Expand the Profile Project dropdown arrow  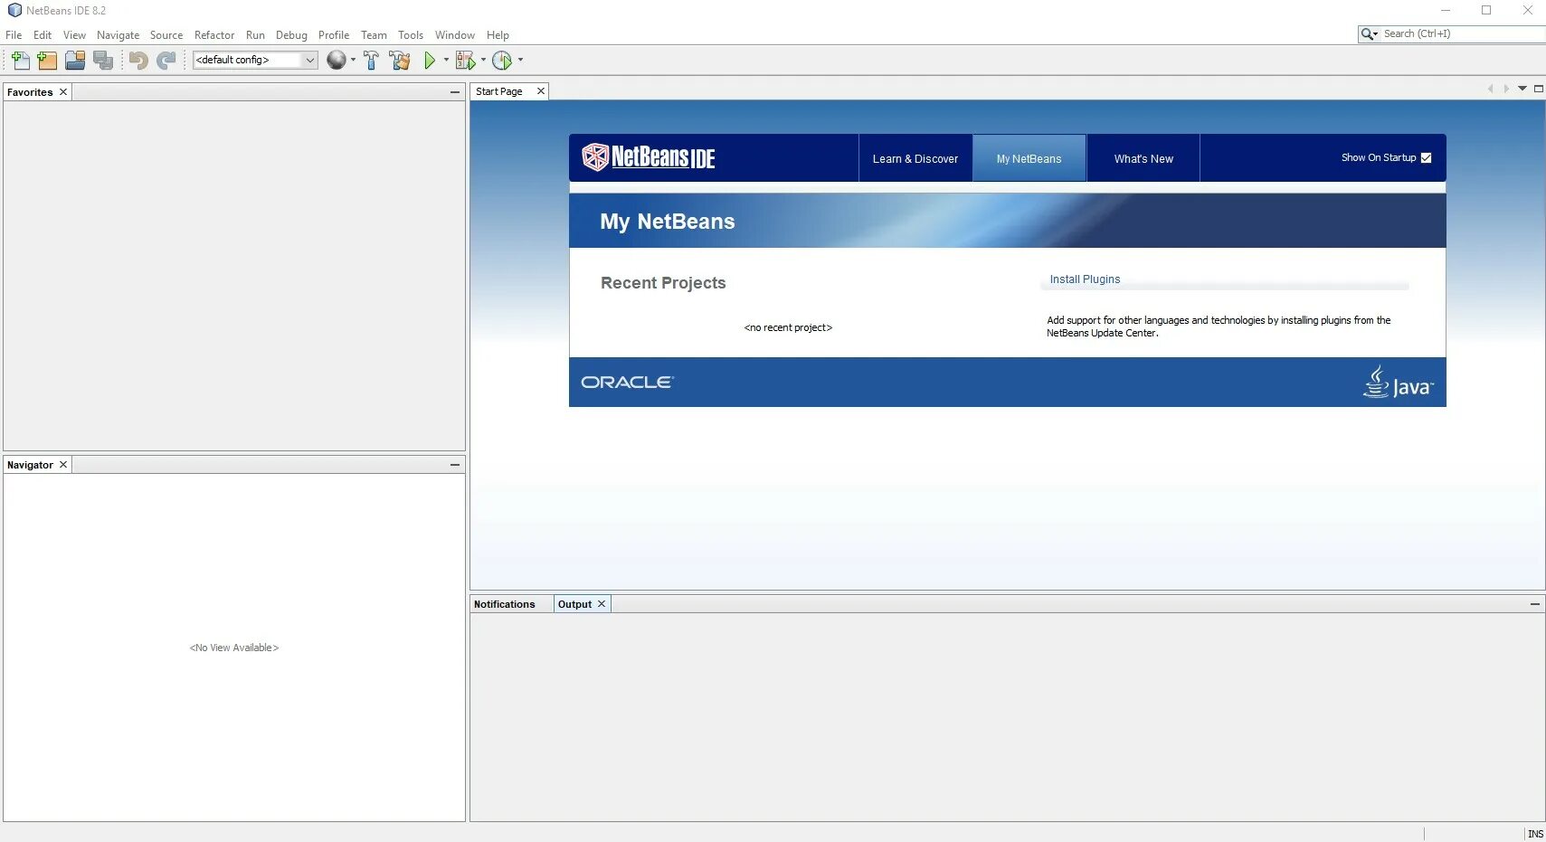520,61
